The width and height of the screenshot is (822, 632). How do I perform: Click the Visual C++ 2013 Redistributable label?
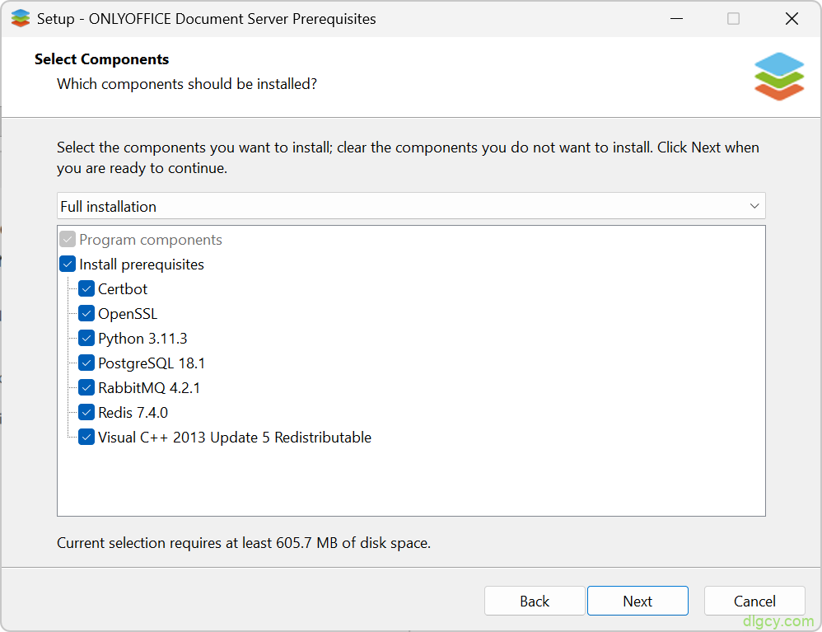pos(235,438)
